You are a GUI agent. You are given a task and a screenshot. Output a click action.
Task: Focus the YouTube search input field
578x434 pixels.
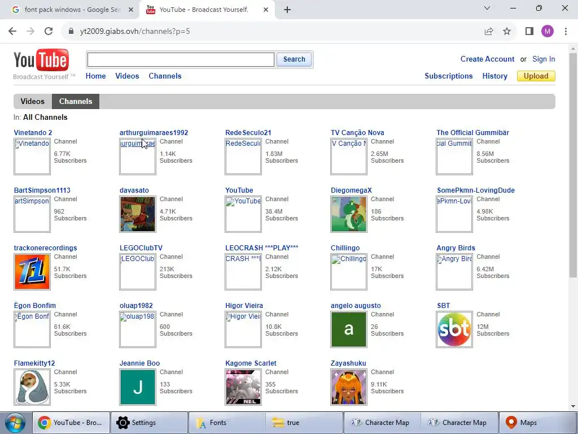[181, 59]
